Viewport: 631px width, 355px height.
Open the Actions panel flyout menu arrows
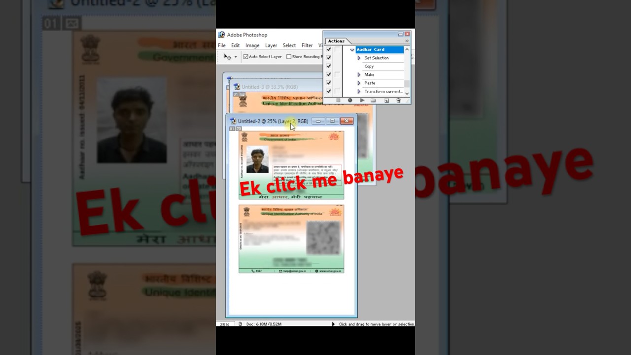tap(407, 41)
